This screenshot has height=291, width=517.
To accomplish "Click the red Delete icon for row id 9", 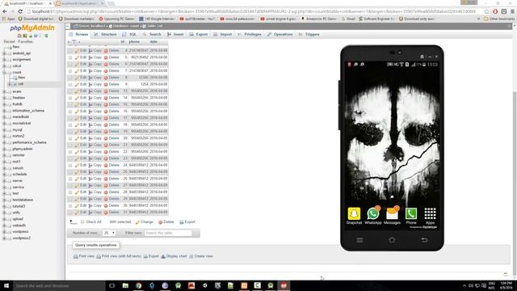I will (x=106, y=84).
